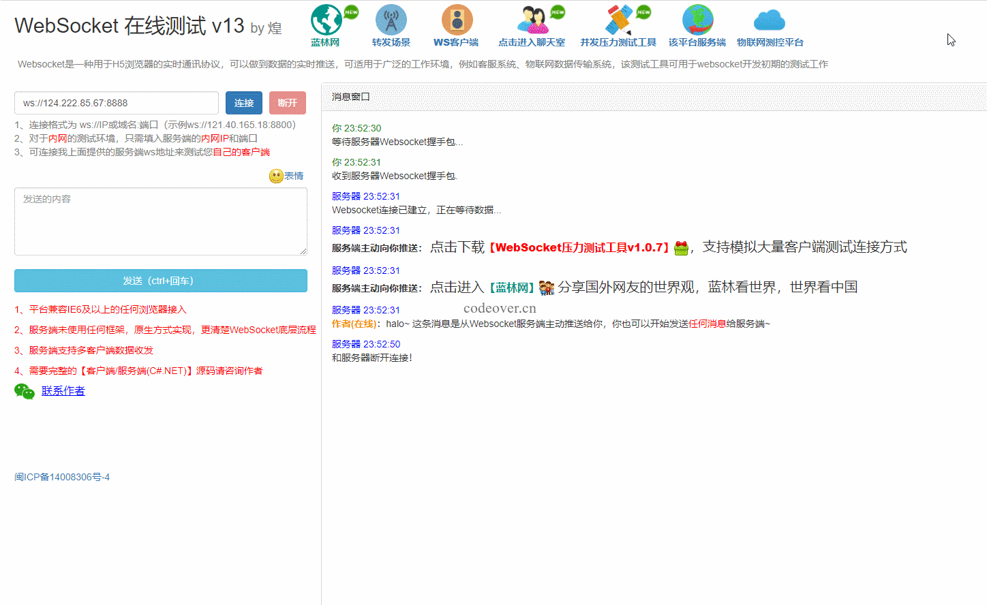Click the 发送 (ctrl+回车) send button
The width and height of the screenshot is (987, 605).
161,281
